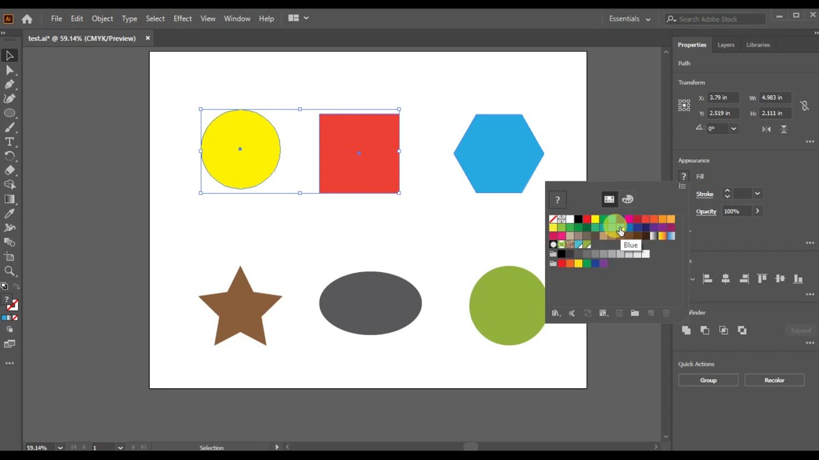
Task: Switch to Color Mixer palette view
Action: coord(628,199)
